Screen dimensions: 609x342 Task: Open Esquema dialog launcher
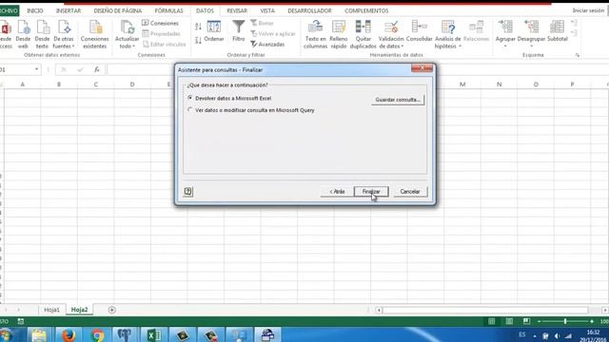tap(578, 55)
